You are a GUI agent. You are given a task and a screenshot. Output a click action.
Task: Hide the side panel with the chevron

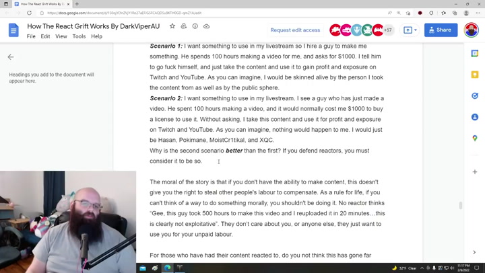click(474, 252)
